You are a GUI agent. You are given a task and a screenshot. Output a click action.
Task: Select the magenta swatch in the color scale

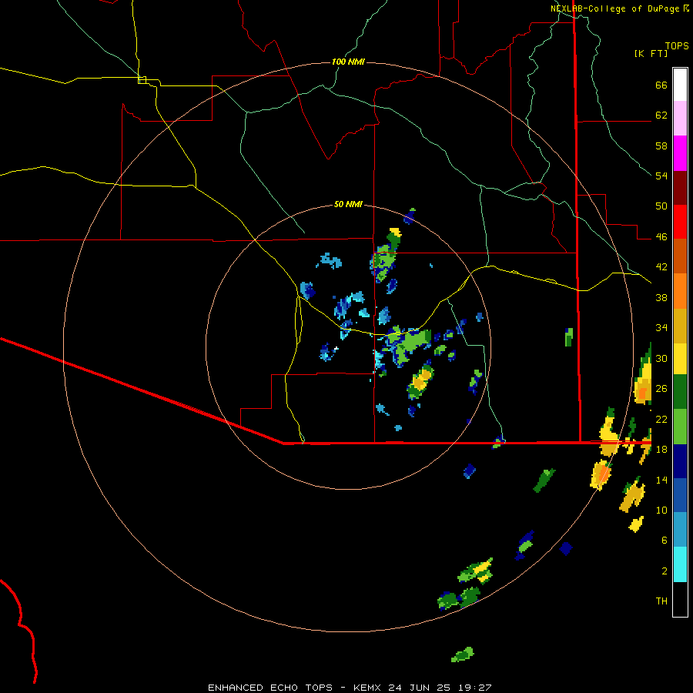click(x=680, y=153)
